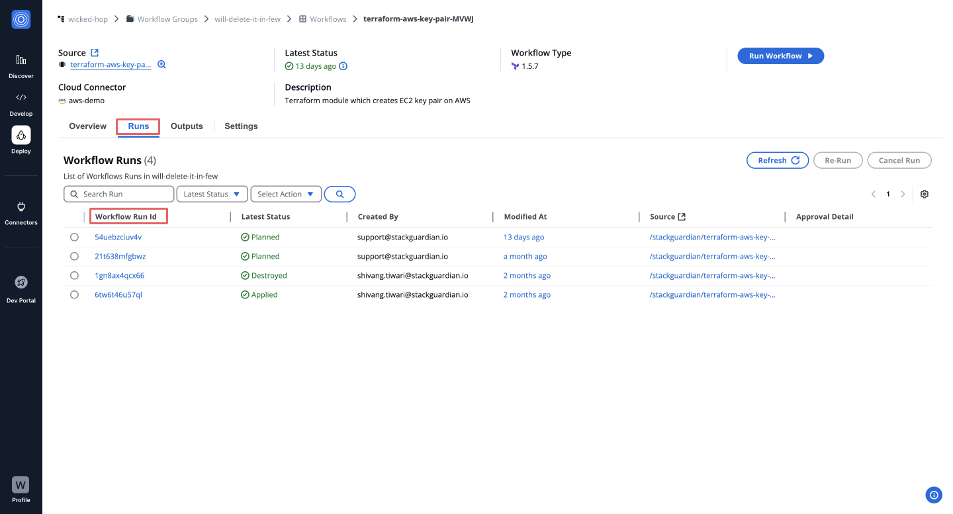Click the Run Workflow button arrow

[809, 56]
